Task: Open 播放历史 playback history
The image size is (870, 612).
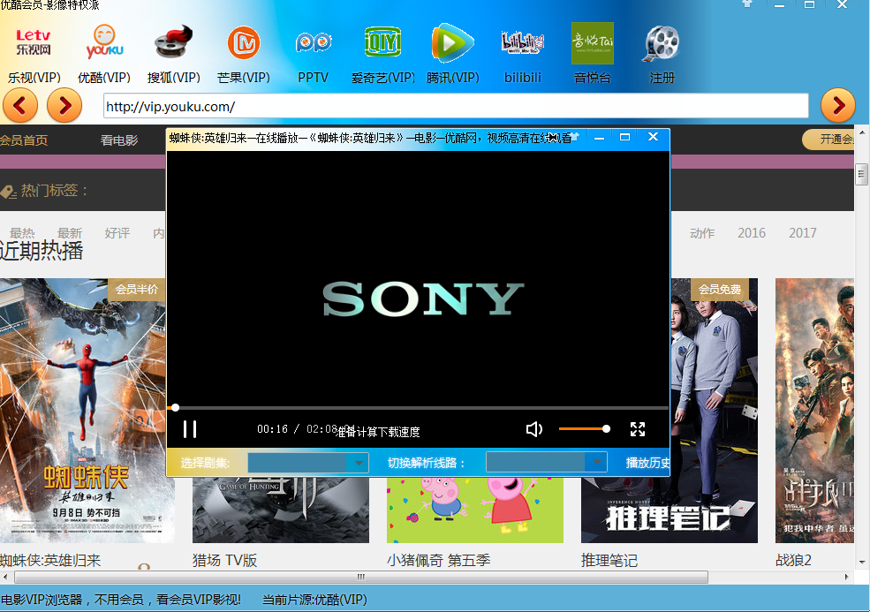Action: 647,463
